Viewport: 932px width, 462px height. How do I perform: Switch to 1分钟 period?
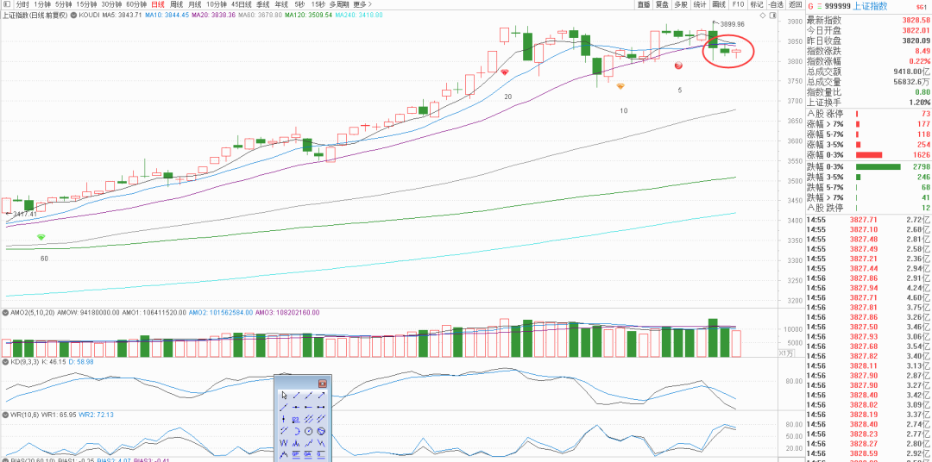[x=42, y=4]
